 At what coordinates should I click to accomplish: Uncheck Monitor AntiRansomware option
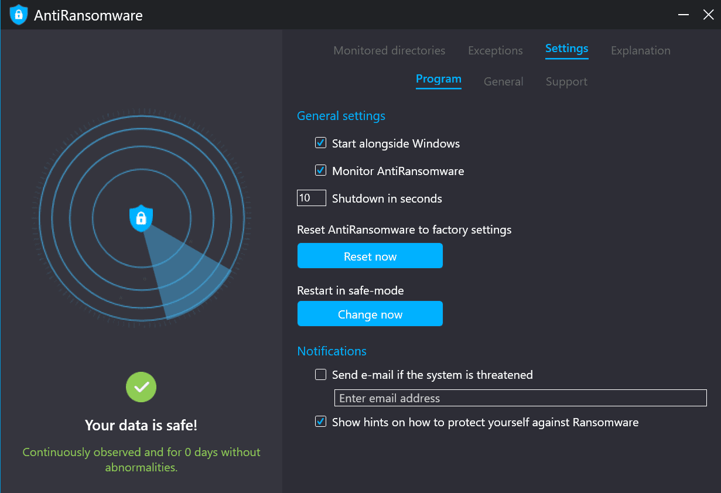[x=320, y=170]
